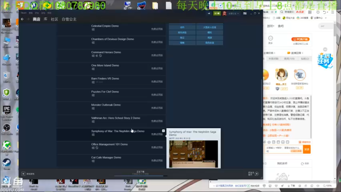
Task: Open the browser hamburger menu
Action: pos(332,12)
